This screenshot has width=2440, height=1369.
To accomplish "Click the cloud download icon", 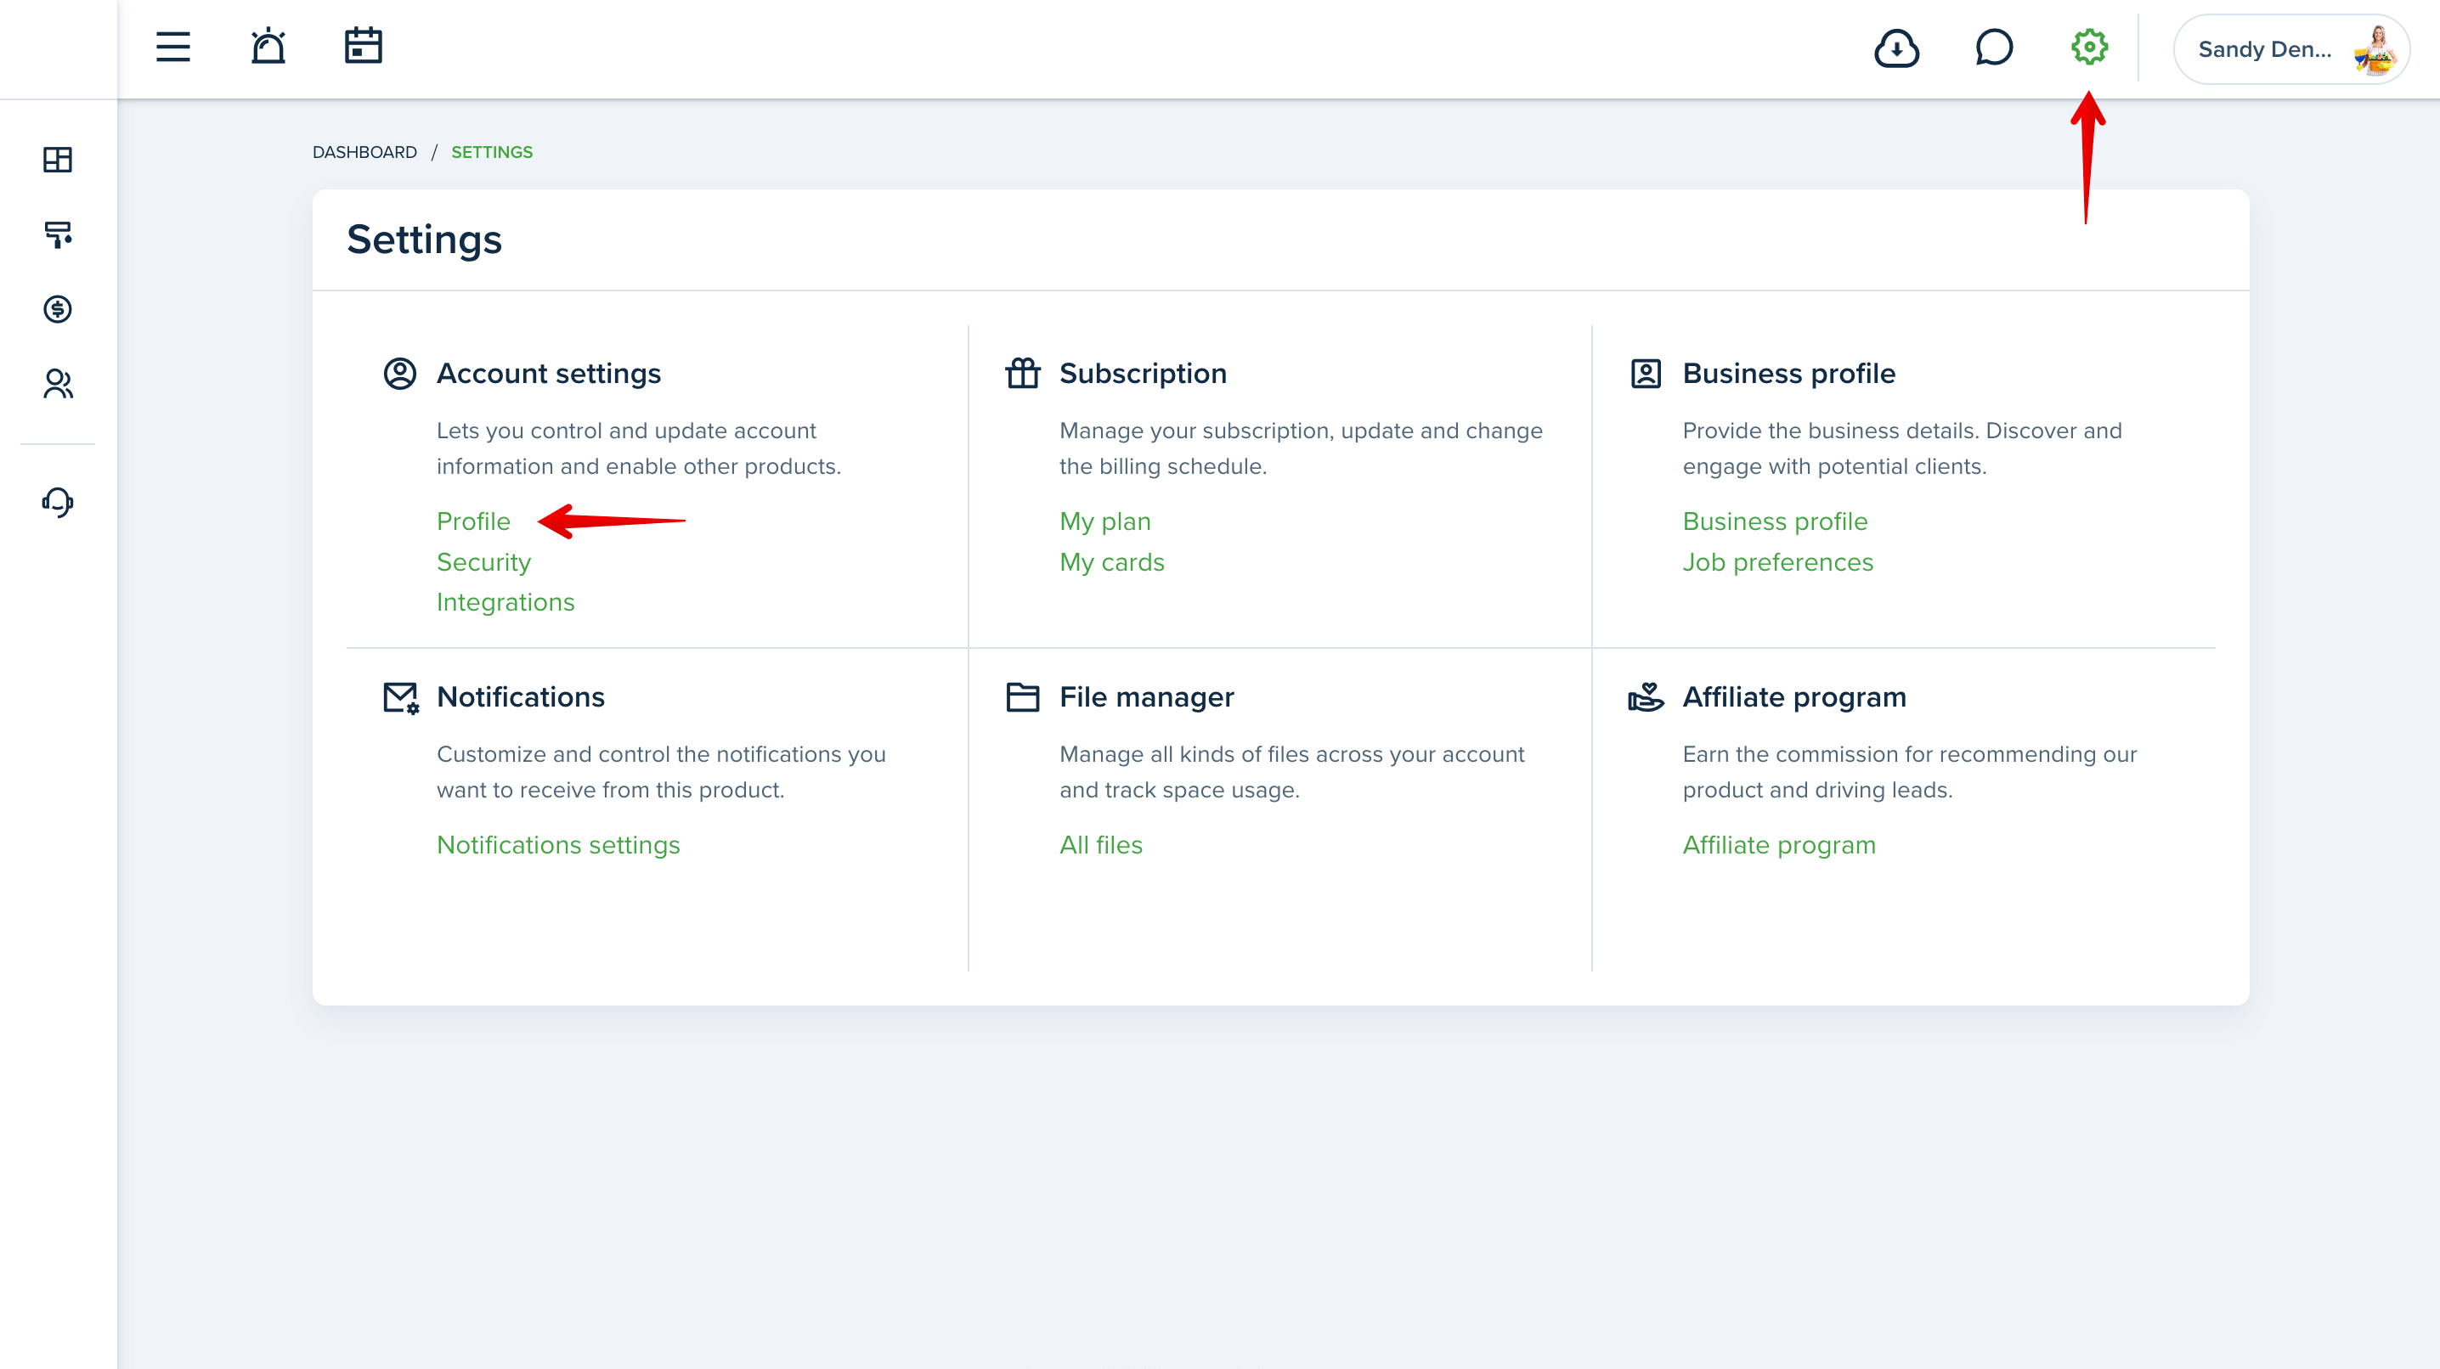I will point(1896,48).
